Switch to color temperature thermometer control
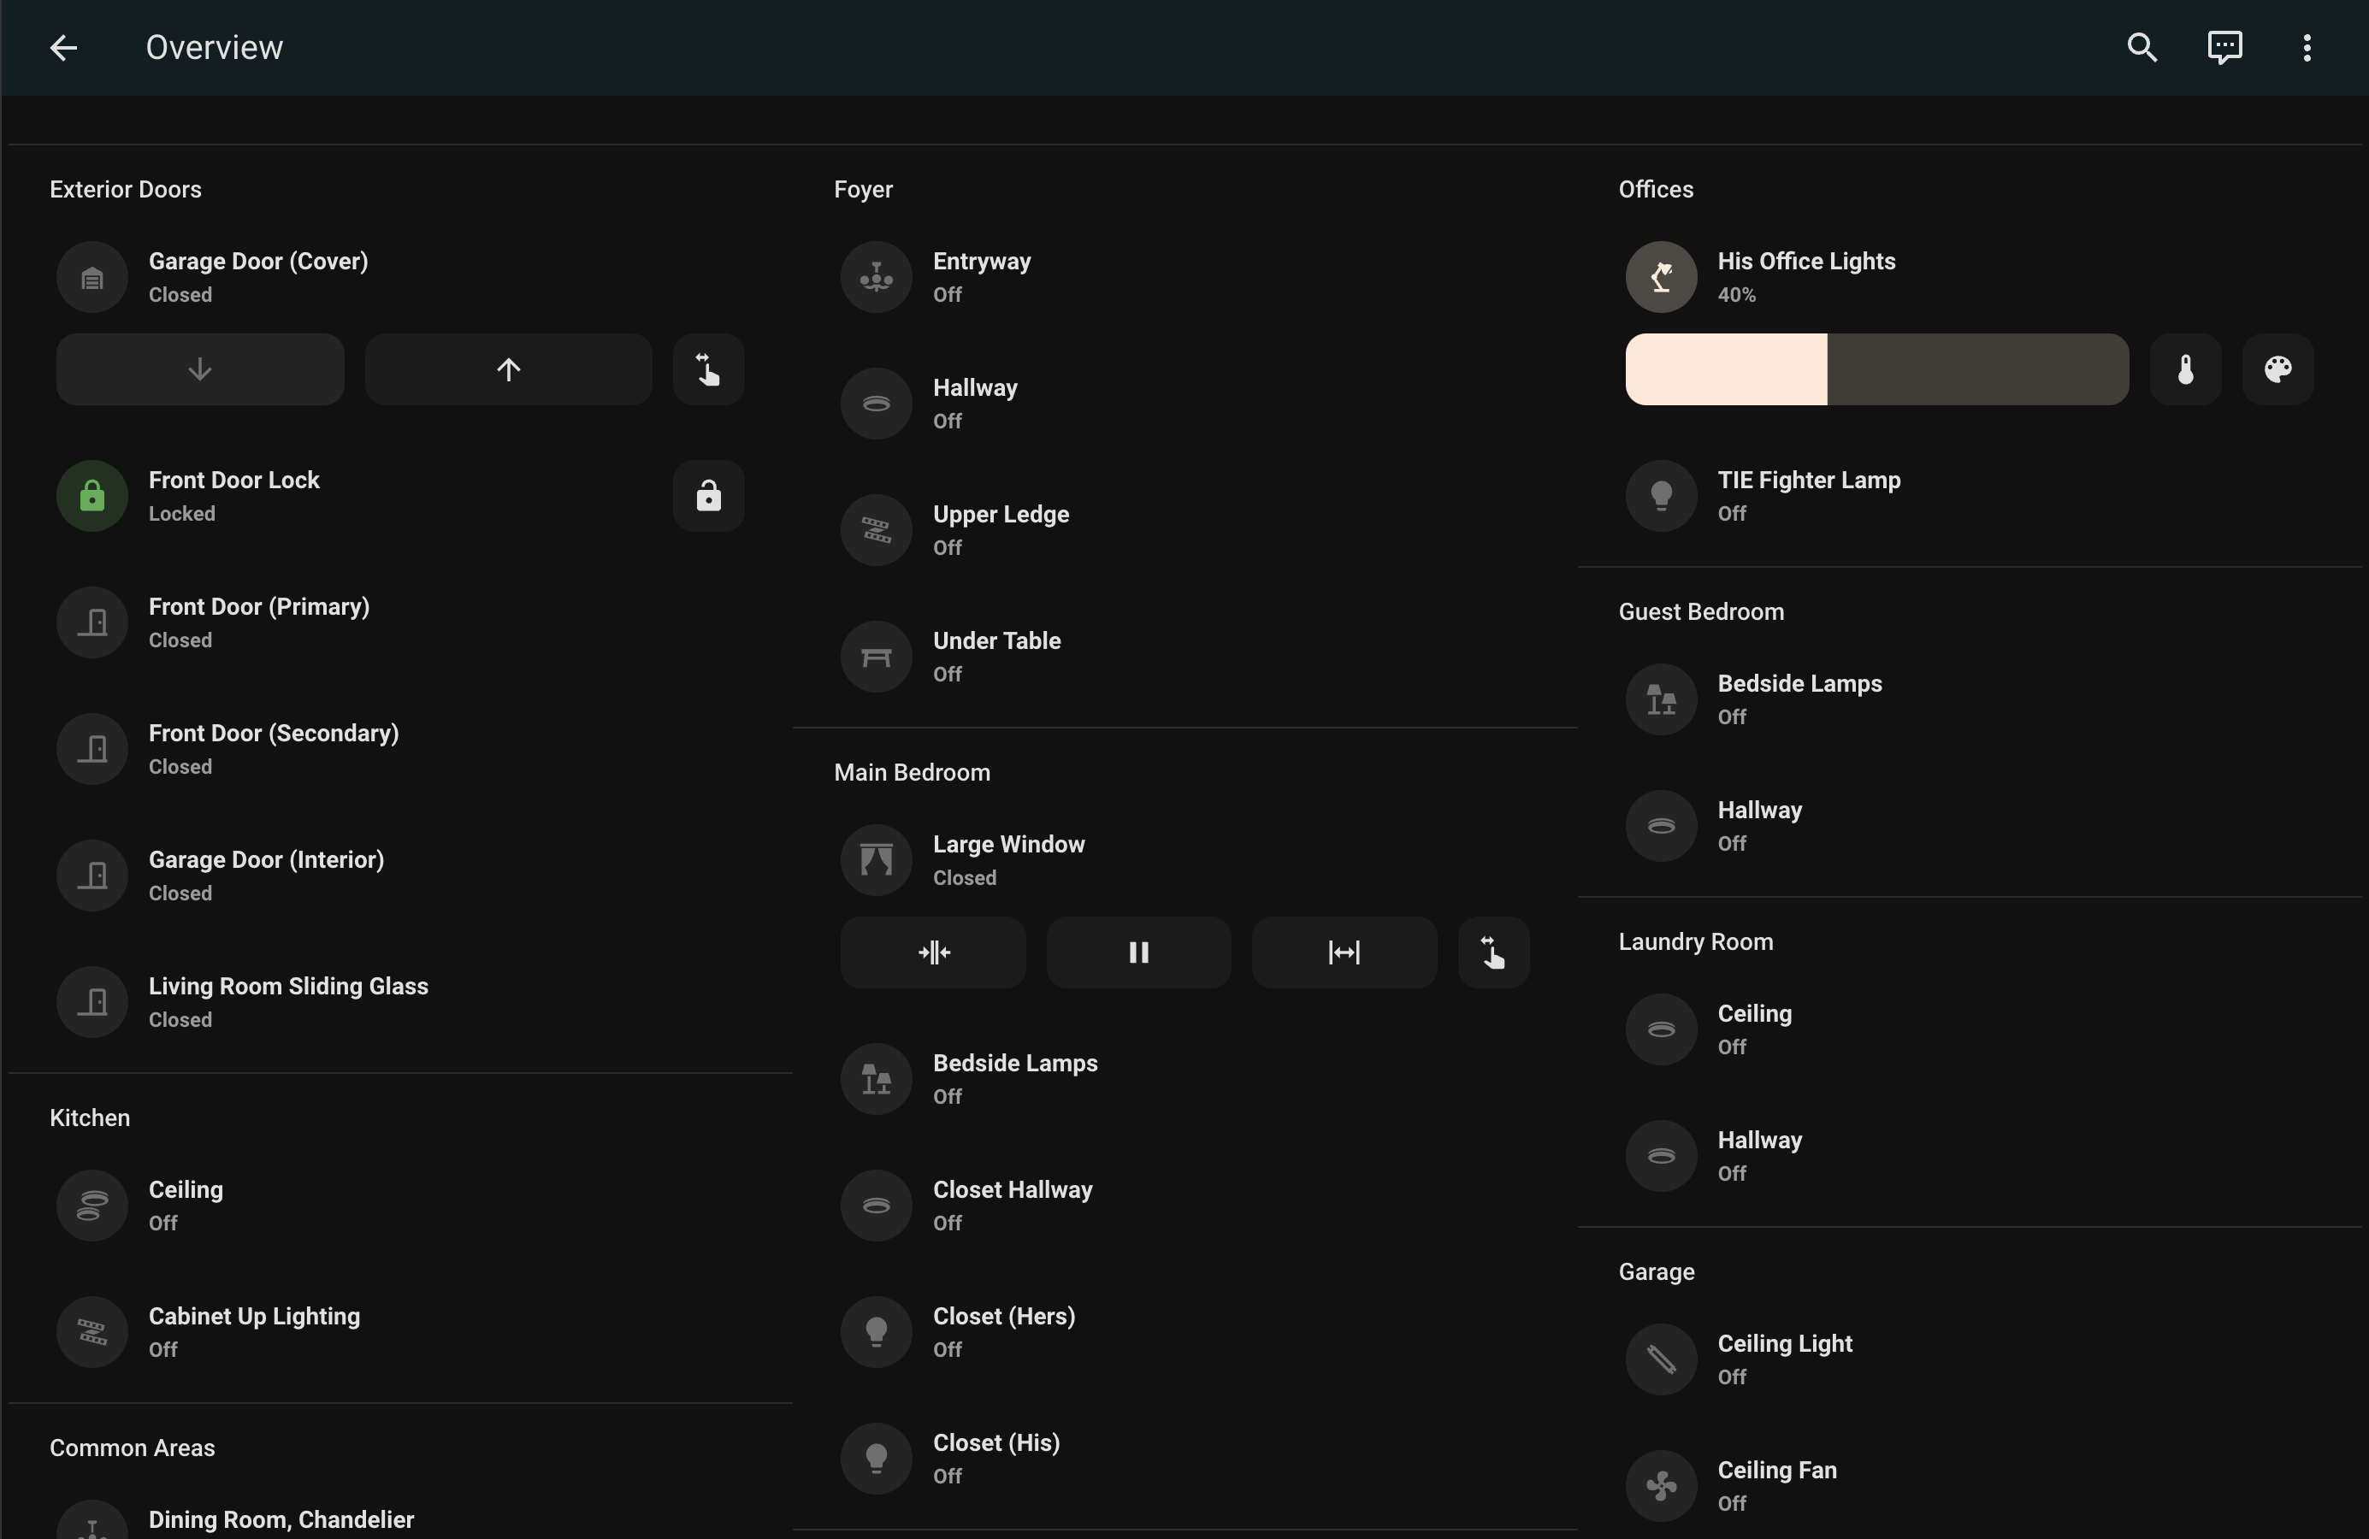The height and width of the screenshot is (1539, 2369). click(x=2185, y=370)
